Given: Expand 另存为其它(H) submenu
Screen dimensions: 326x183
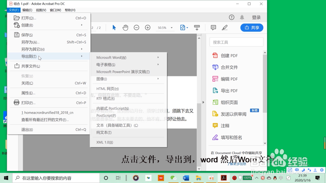Looking at the screenshot, I should pos(49,49).
